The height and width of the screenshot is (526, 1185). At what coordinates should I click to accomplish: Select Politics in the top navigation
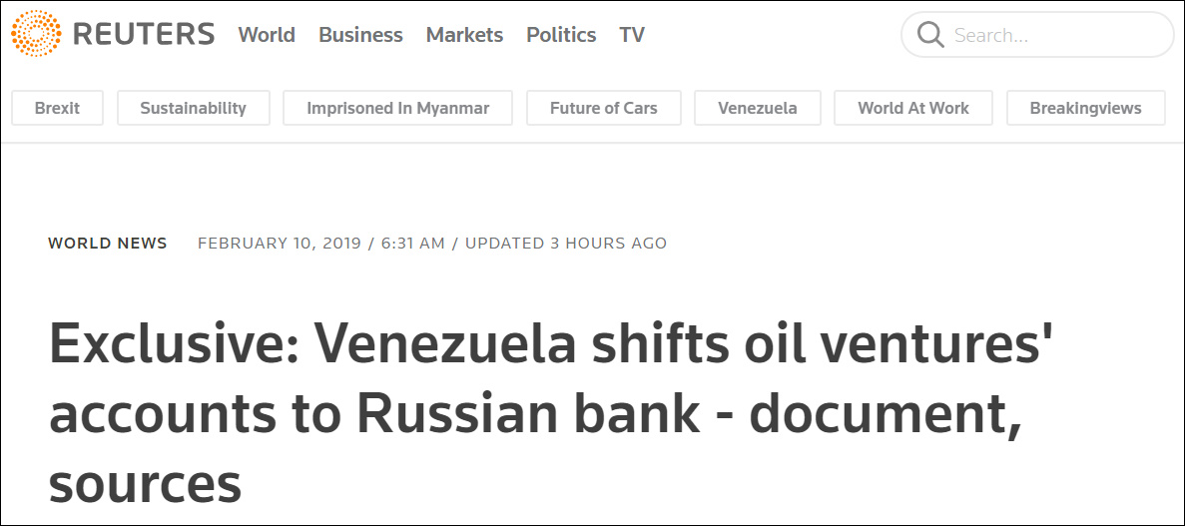[x=561, y=35]
